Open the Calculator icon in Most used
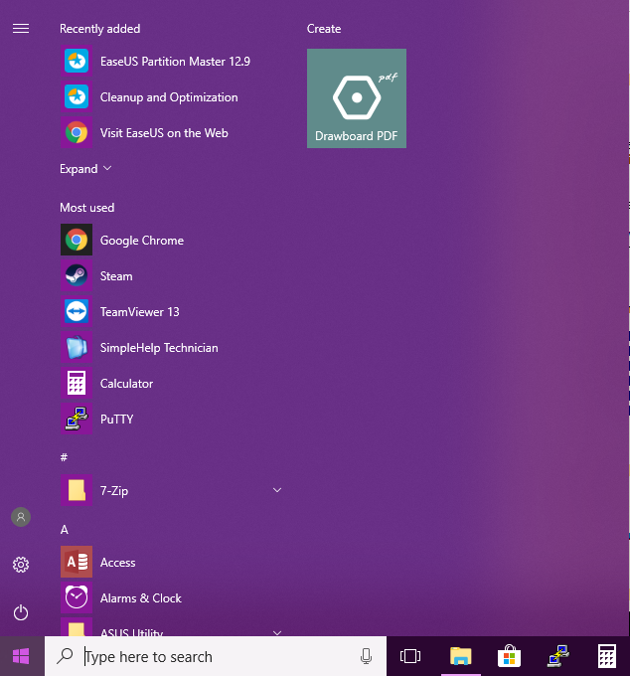This screenshot has height=676, width=630. [x=77, y=383]
